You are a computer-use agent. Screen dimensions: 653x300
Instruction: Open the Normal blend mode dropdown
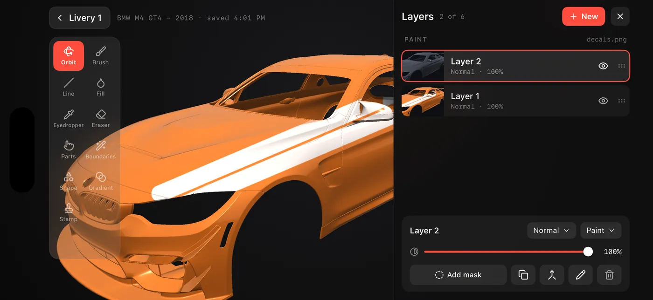point(551,231)
